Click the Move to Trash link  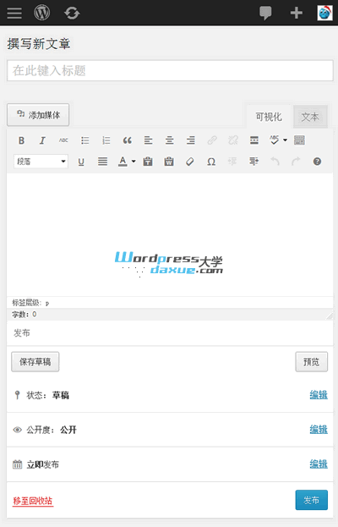[x=33, y=501]
